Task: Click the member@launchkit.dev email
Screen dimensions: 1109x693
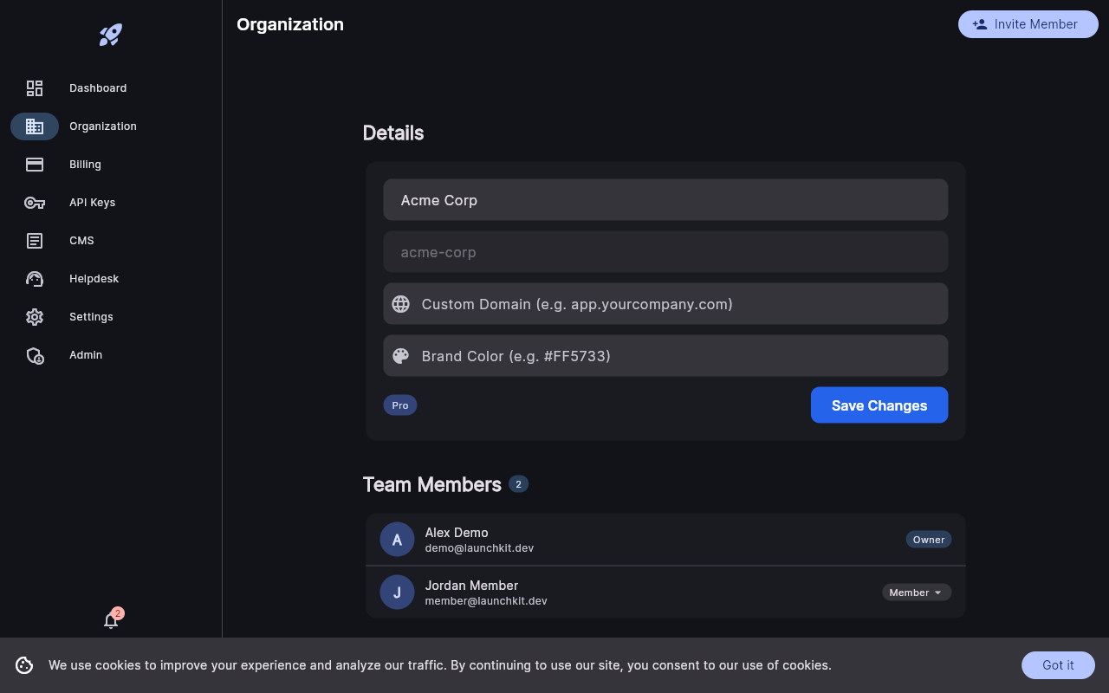Action: [486, 601]
